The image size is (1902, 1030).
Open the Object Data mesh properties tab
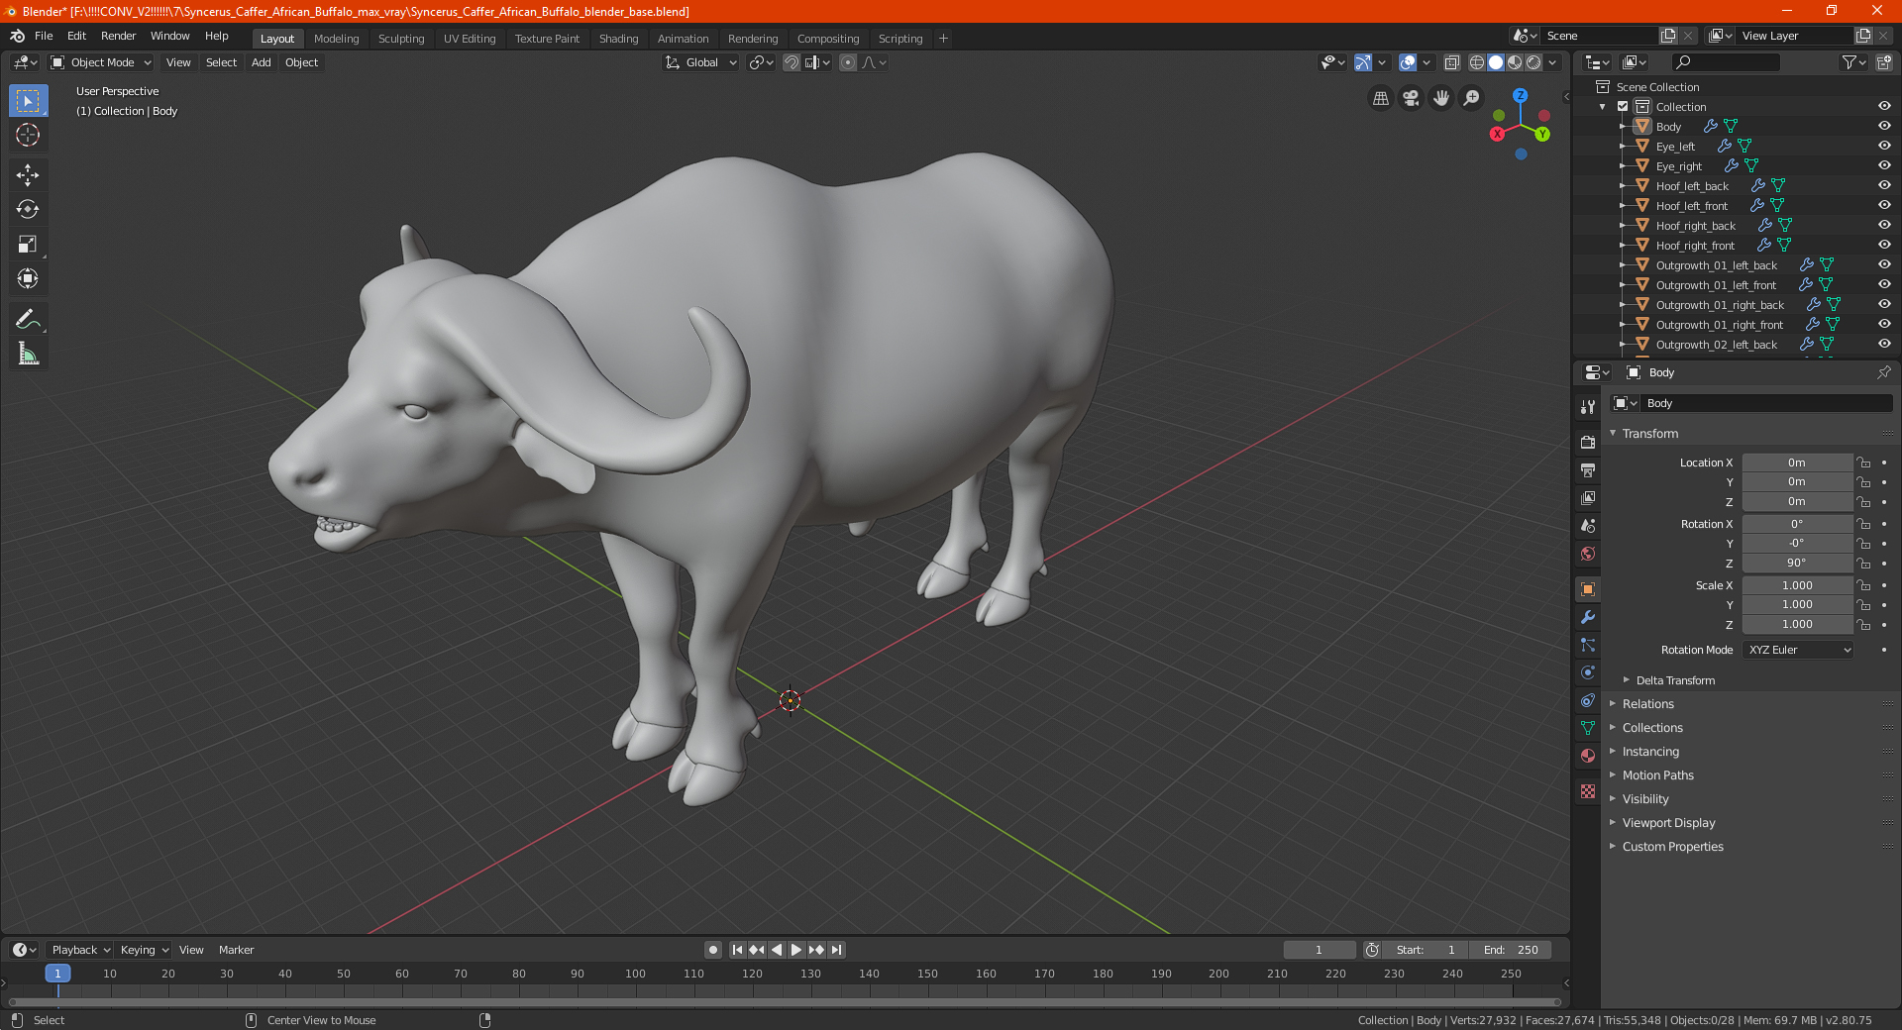1588,728
